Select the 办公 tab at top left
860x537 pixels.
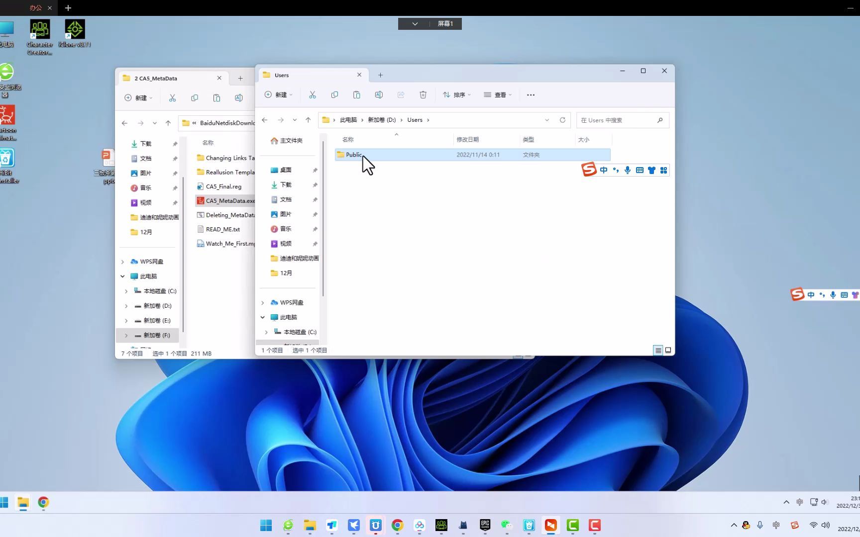(35, 8)
